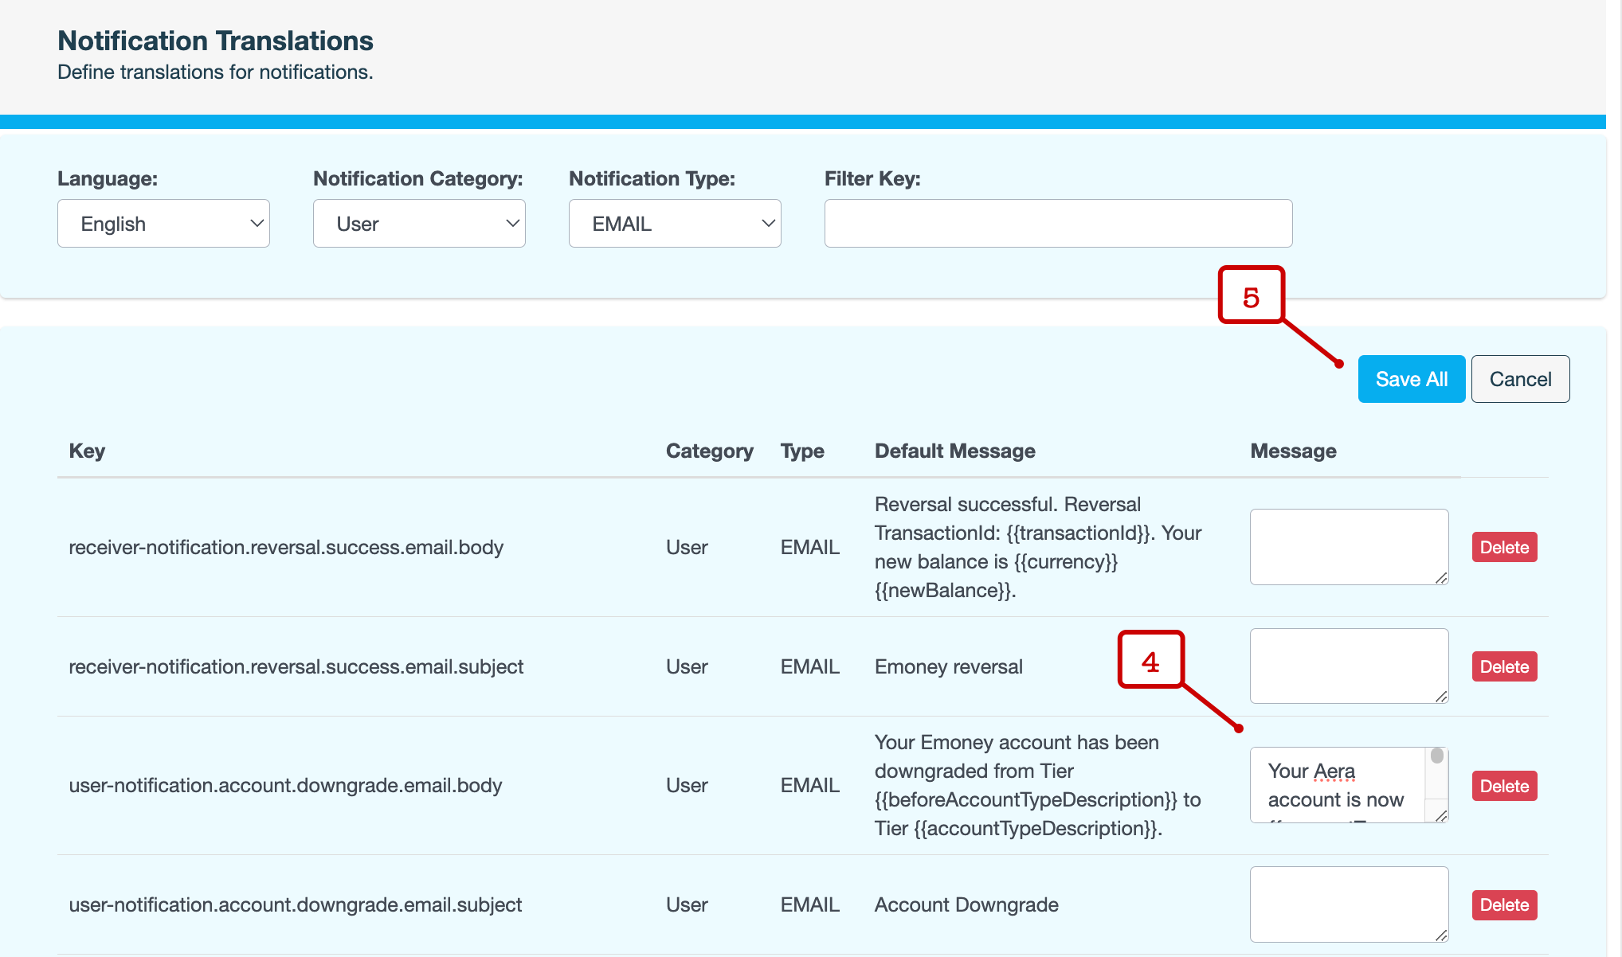Viewport: 1622px width, 957px height.
Task: Delete the account downgrade email body row
Action: click(1504, 786)
